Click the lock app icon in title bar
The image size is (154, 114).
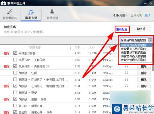[3, 3]
